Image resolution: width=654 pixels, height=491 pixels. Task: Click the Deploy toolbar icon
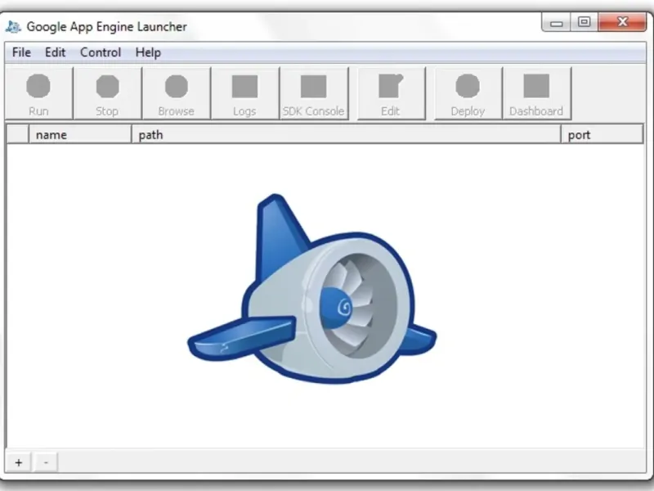(468, 93)
